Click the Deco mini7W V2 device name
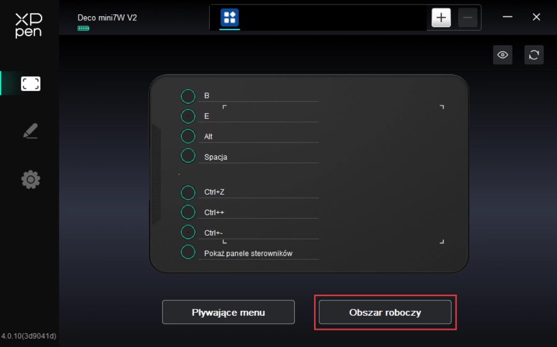This screenshot has height=347, width=557. (107, 18)
